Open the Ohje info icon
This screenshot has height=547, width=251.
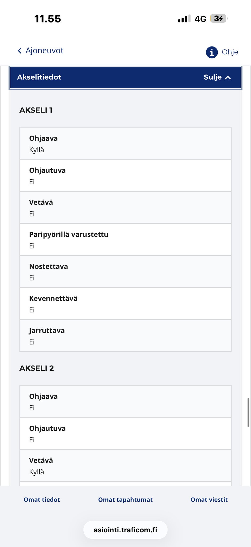[212, 52]
